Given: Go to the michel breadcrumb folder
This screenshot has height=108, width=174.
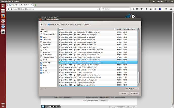Looking at the screenshot, I should click(51, 24).
